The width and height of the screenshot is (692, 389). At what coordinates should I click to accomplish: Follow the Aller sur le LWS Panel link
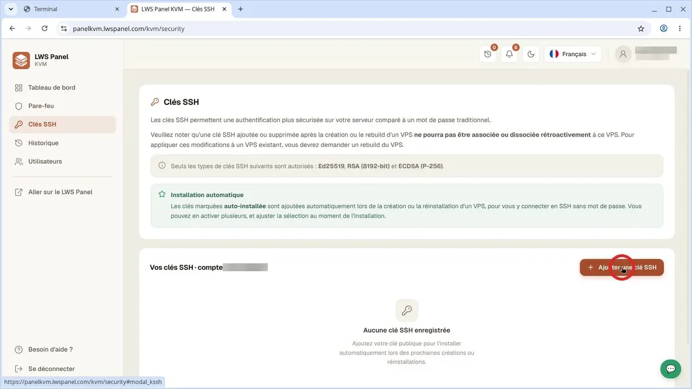(x=63, y=192)
